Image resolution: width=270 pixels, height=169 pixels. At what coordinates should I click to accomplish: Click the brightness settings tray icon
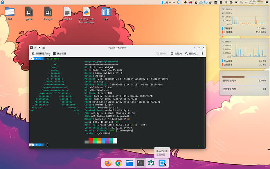tap(231, 2)
